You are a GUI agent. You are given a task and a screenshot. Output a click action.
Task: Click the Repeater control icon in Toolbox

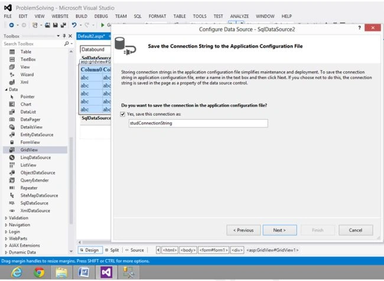click(12, 188)
